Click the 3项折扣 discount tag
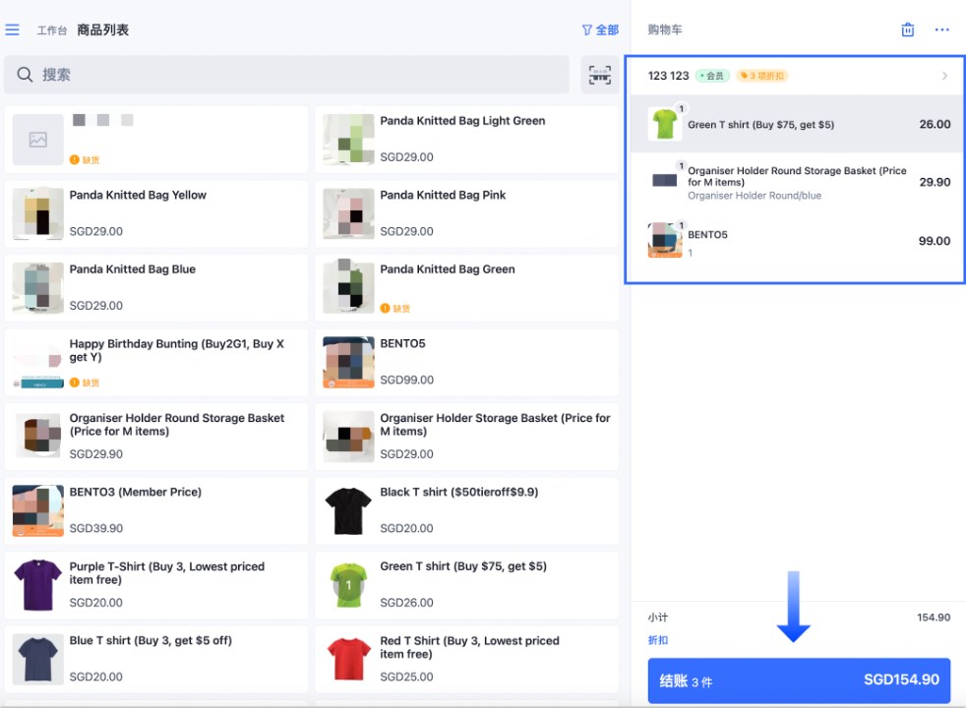966x708 pixels. (x=762, y=76)
